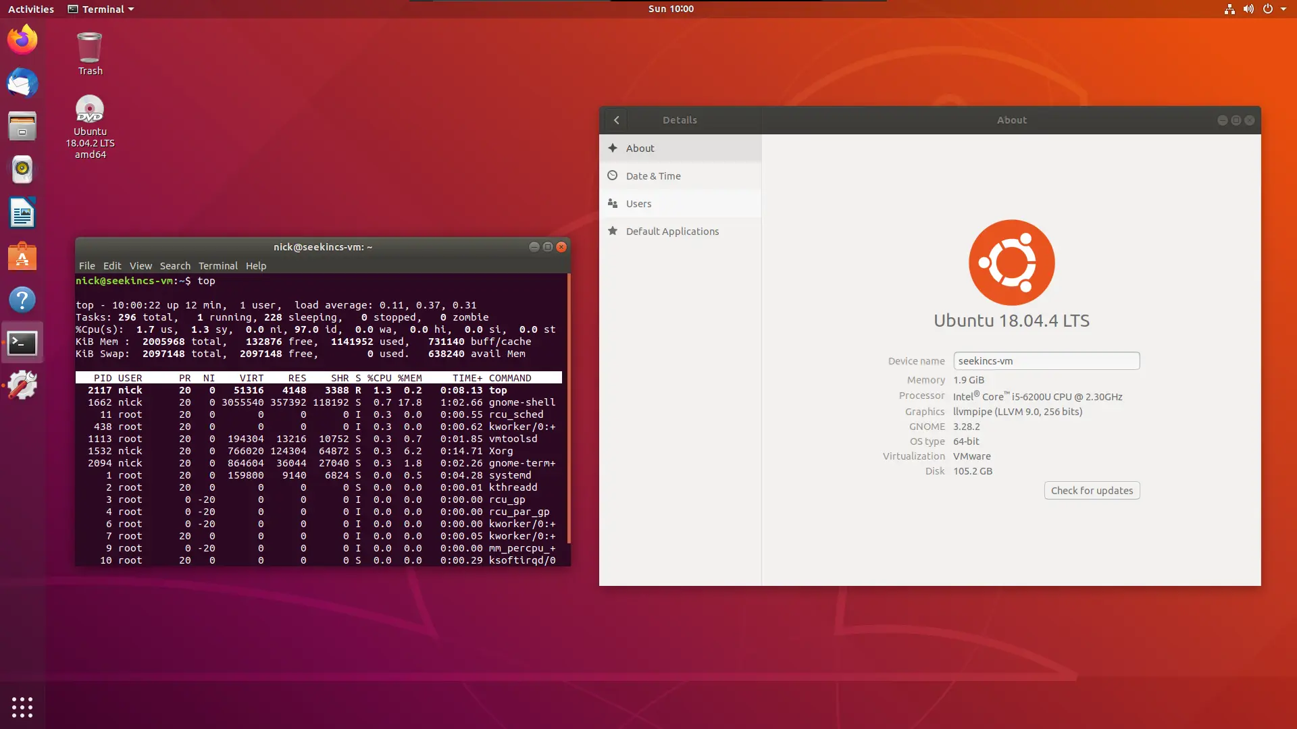
Task: Click the Device name text field
Action: tap(1046, 361)
